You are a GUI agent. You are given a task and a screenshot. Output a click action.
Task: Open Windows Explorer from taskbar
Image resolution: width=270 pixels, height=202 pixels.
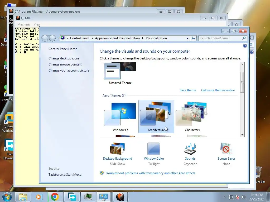(x=23, y=197)
